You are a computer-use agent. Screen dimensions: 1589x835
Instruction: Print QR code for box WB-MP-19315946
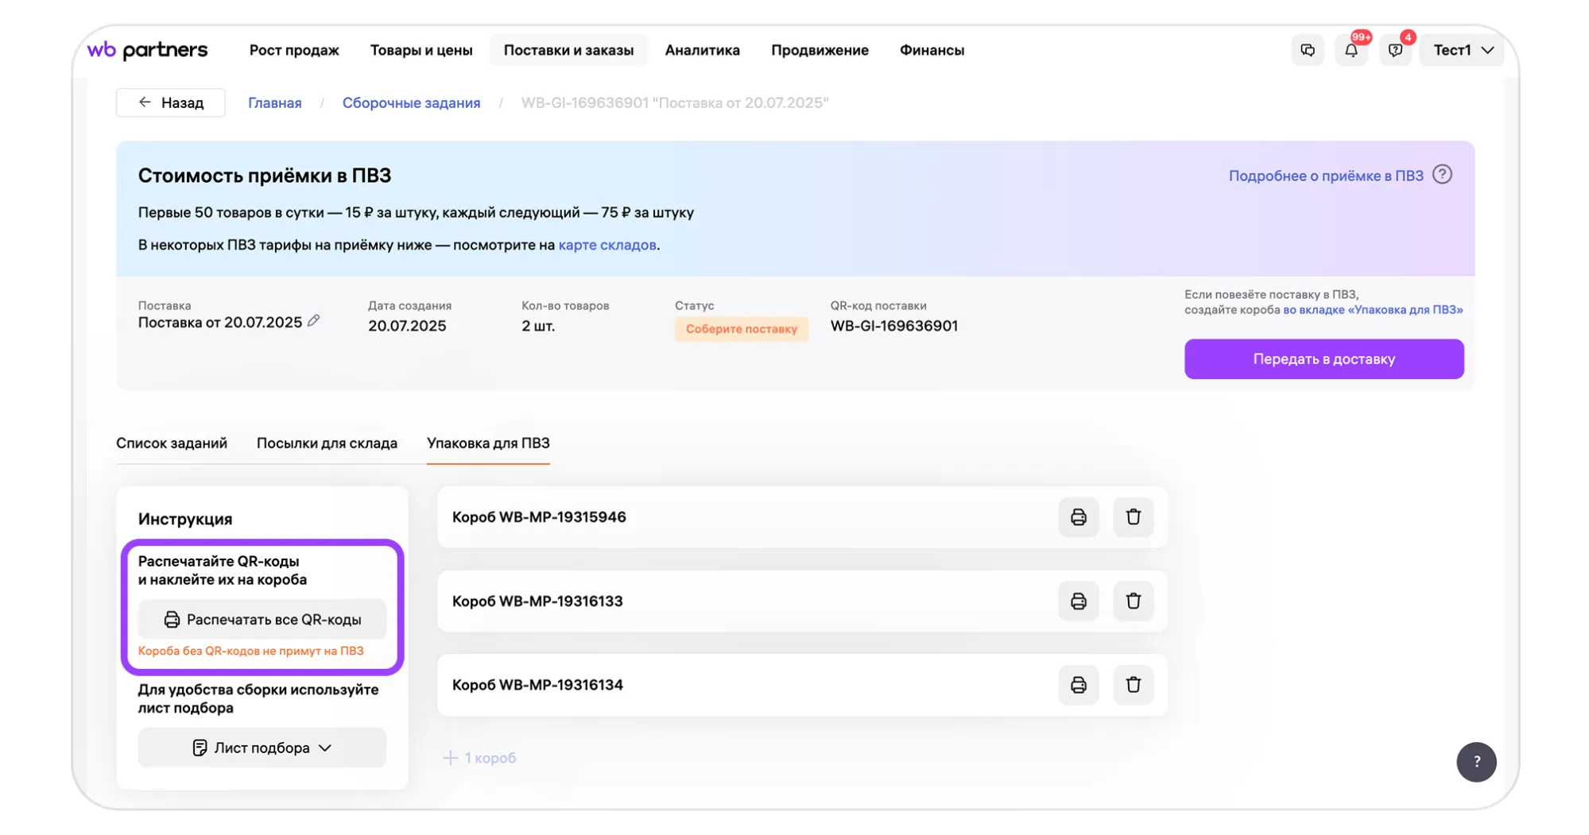click(x=1078, y=517)
